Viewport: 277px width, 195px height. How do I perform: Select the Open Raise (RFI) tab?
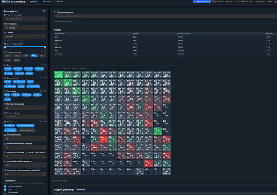point(202,2)
